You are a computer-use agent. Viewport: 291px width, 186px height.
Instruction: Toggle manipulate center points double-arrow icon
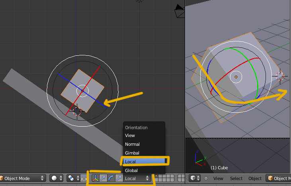[x=84, y=178]
